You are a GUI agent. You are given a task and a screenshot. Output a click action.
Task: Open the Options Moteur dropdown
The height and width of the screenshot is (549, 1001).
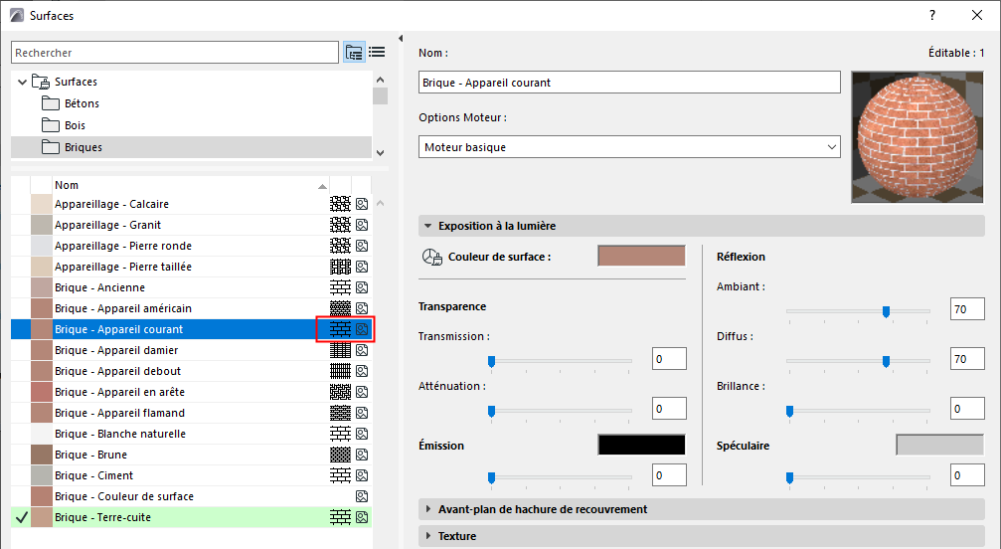[629, 147]
